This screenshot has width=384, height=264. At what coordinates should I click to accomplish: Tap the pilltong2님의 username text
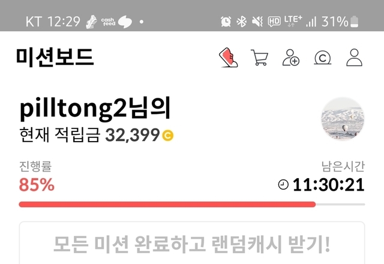coord(95,109)
